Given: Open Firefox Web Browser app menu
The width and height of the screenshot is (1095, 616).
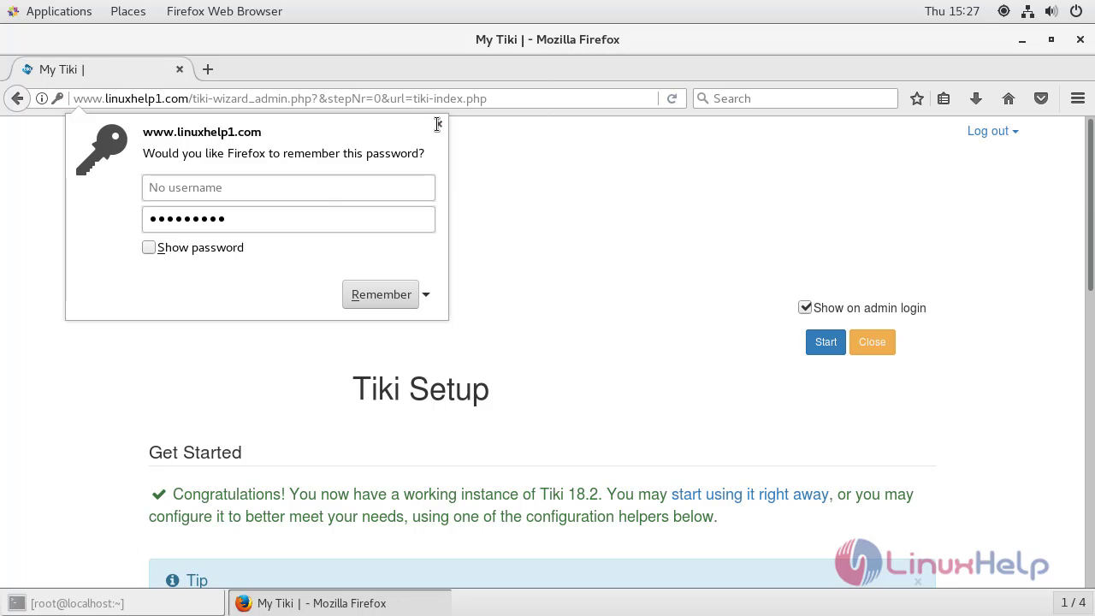Looking at the screenshot, I should click(224, 11).
